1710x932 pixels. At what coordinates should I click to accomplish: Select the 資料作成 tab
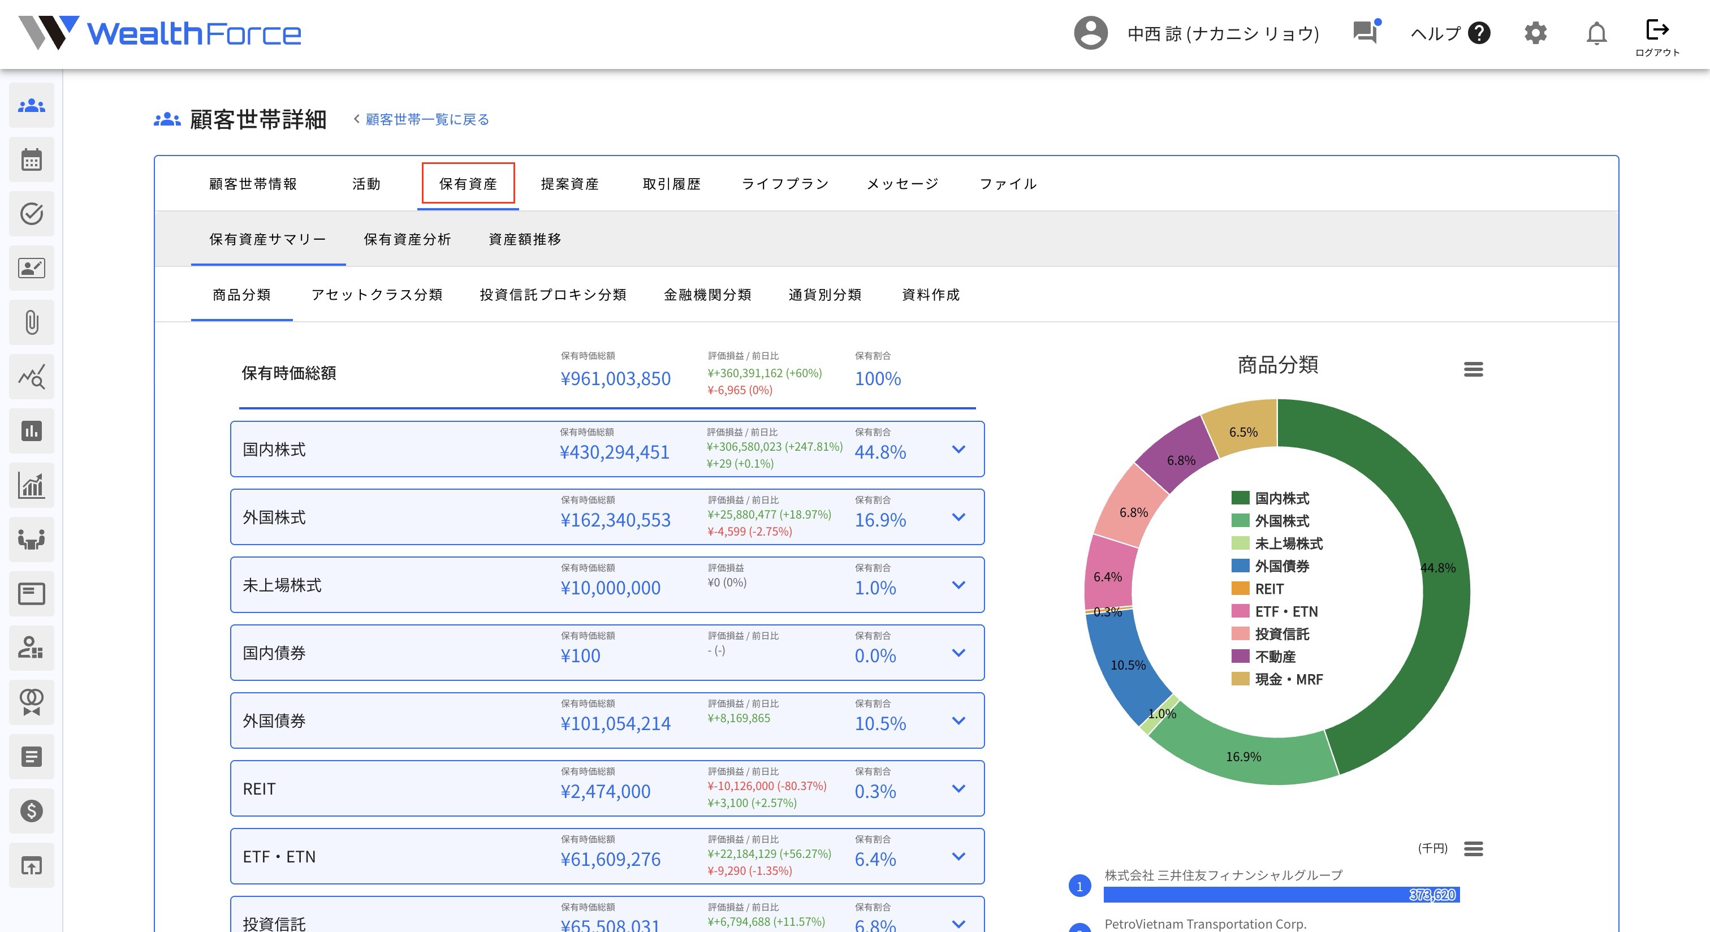931,295
